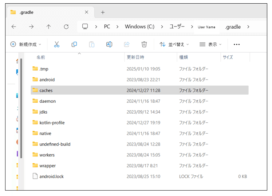Select the android.lock file name
Viewport: 272px width, 196px height.
tap(51, 176)
